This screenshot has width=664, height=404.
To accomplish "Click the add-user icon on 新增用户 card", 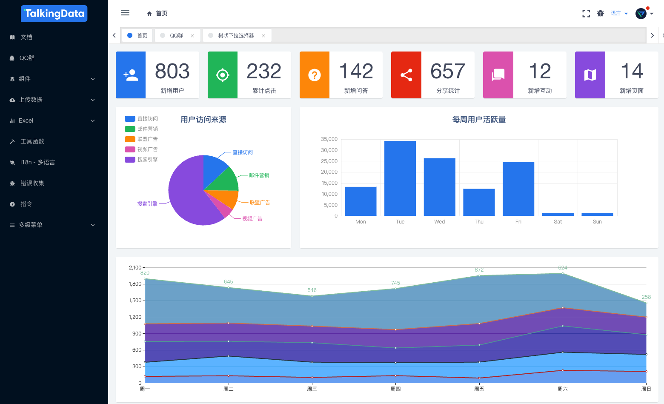I will click(131, 75).
